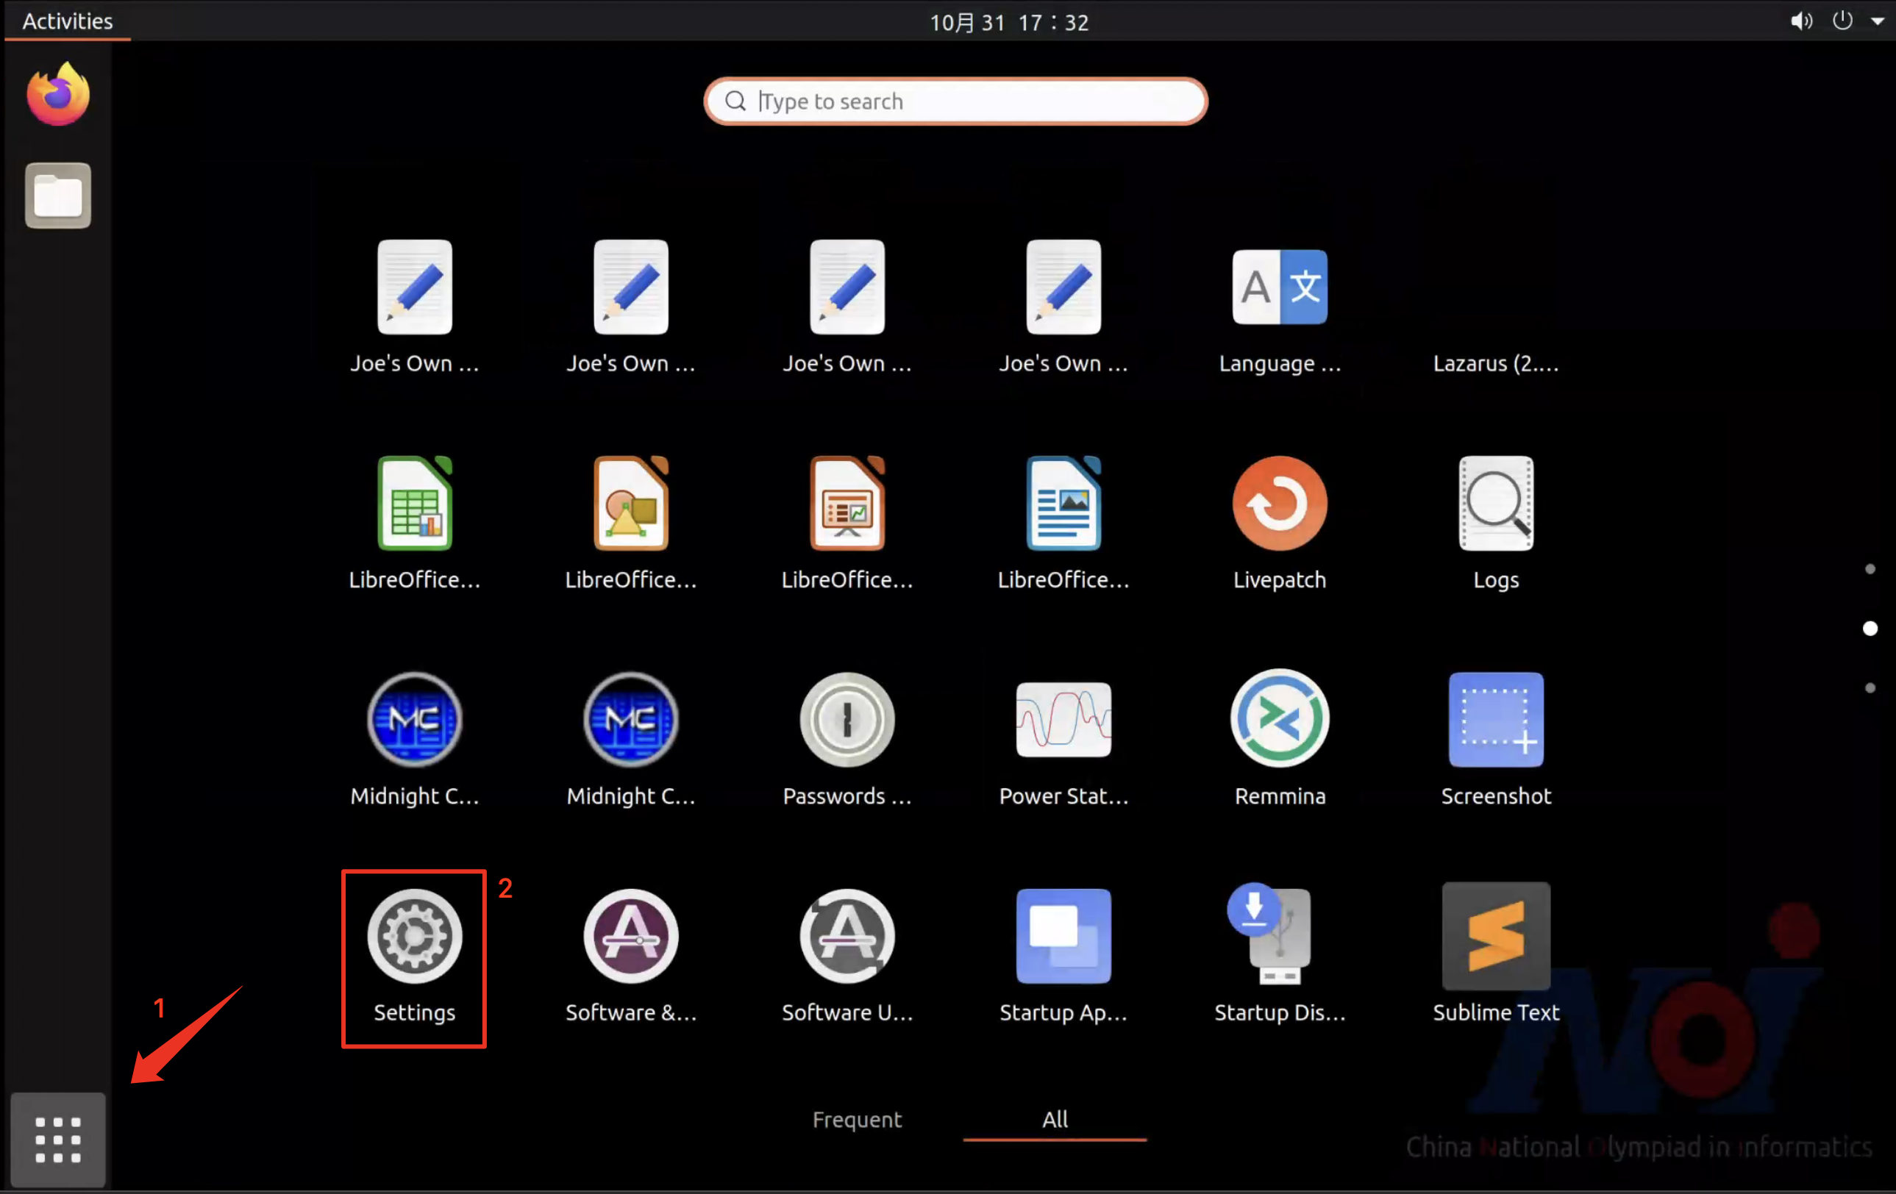The height and width of the screenshot is (1194, 1896).
Task: Launch Sublime Text application
Action: pos(1495,937)
